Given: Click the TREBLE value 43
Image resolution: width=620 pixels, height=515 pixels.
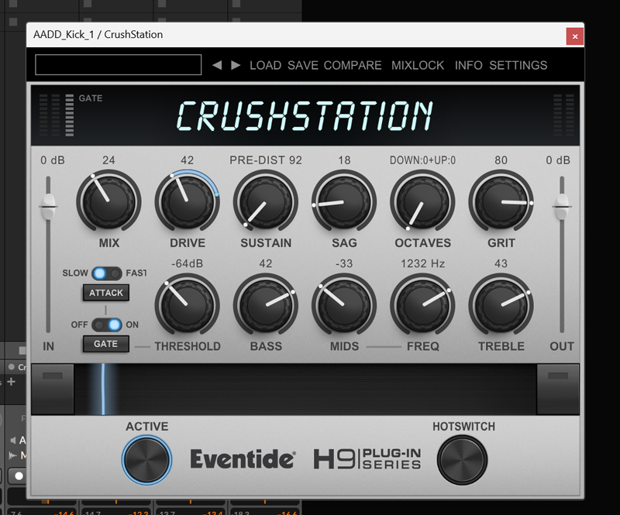Looking at the screenshot, I should pyautogui.click(x=501, y=263).
